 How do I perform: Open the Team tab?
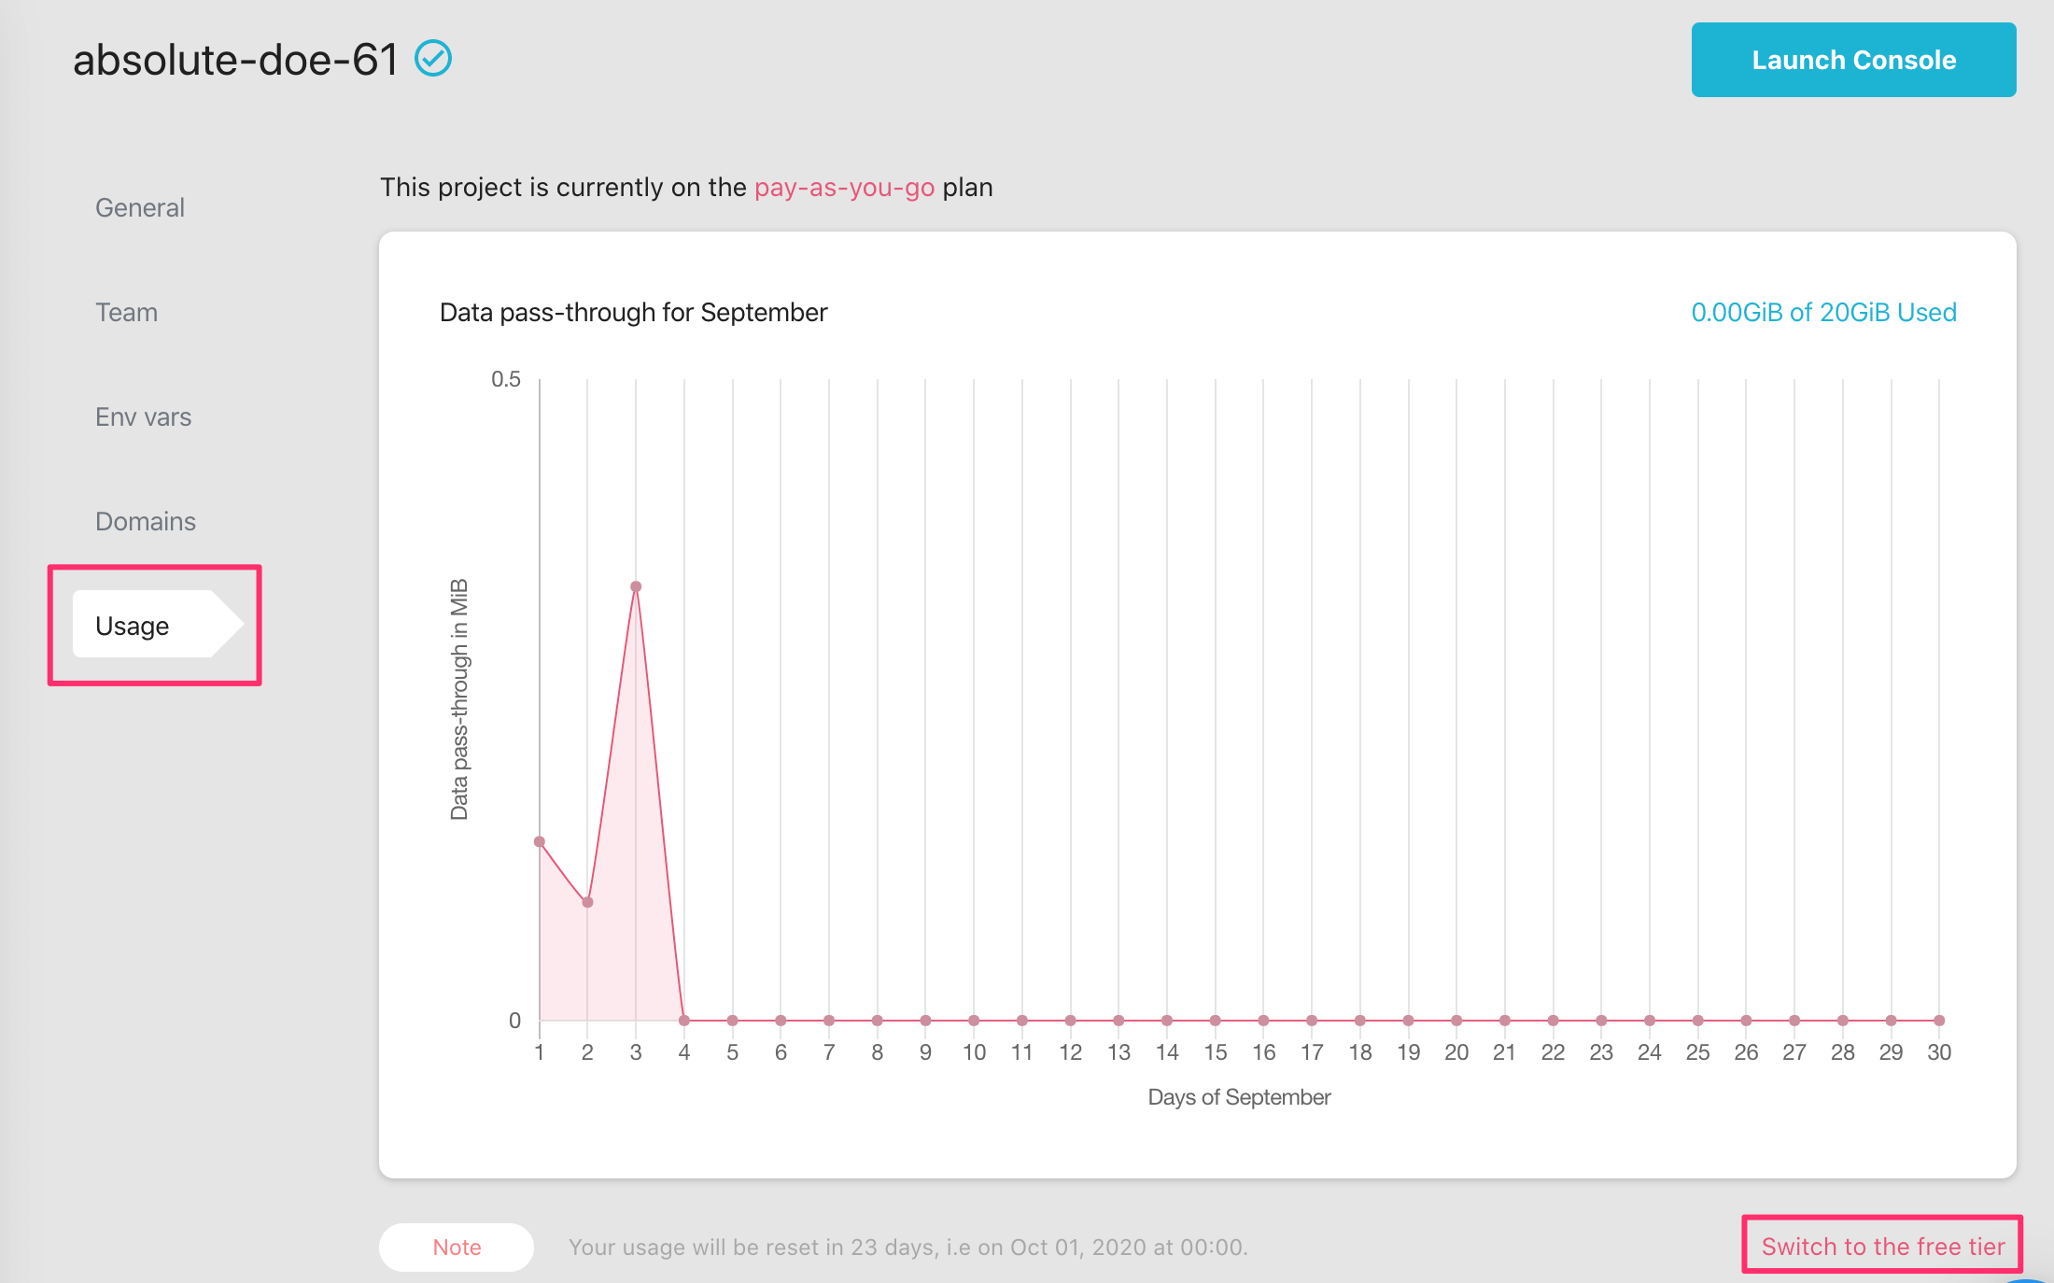126,312
